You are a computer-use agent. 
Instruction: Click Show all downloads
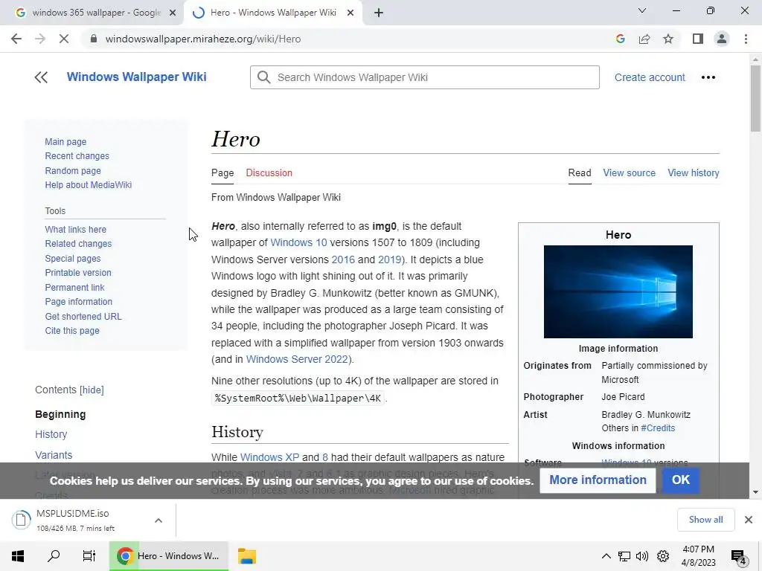pos(705,520)
